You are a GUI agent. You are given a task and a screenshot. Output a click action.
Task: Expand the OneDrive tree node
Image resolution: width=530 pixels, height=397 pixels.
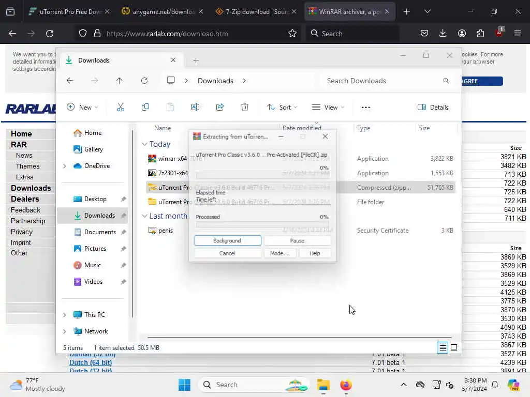pos(64,166)
